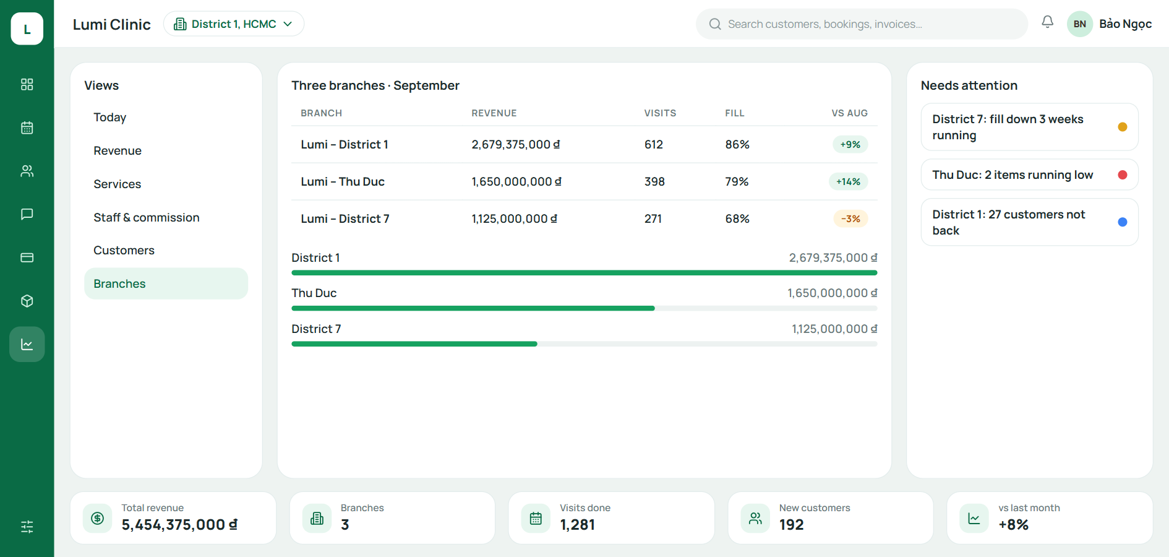The height and width of the screenshot is (557, 1169).
Task: Open the calendar icon in sidebar
Action: (27, 127)
